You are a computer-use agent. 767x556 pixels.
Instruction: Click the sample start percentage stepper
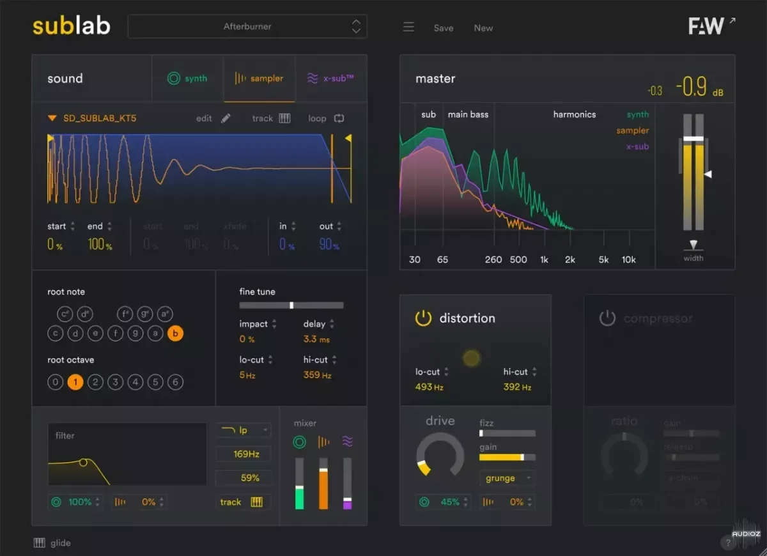point(72,226)
